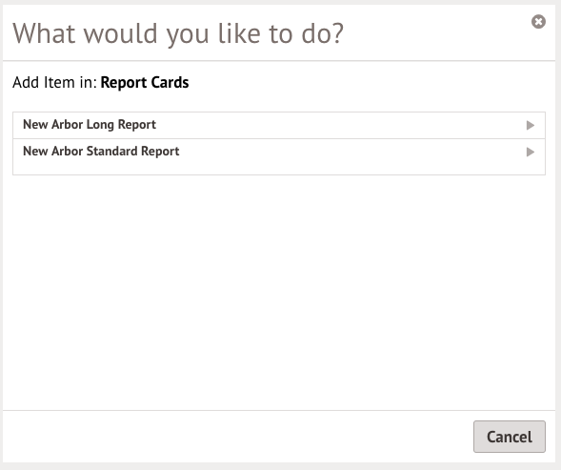
Task: Click the 'Add Item in:' label text
Action: coord(54,82)
